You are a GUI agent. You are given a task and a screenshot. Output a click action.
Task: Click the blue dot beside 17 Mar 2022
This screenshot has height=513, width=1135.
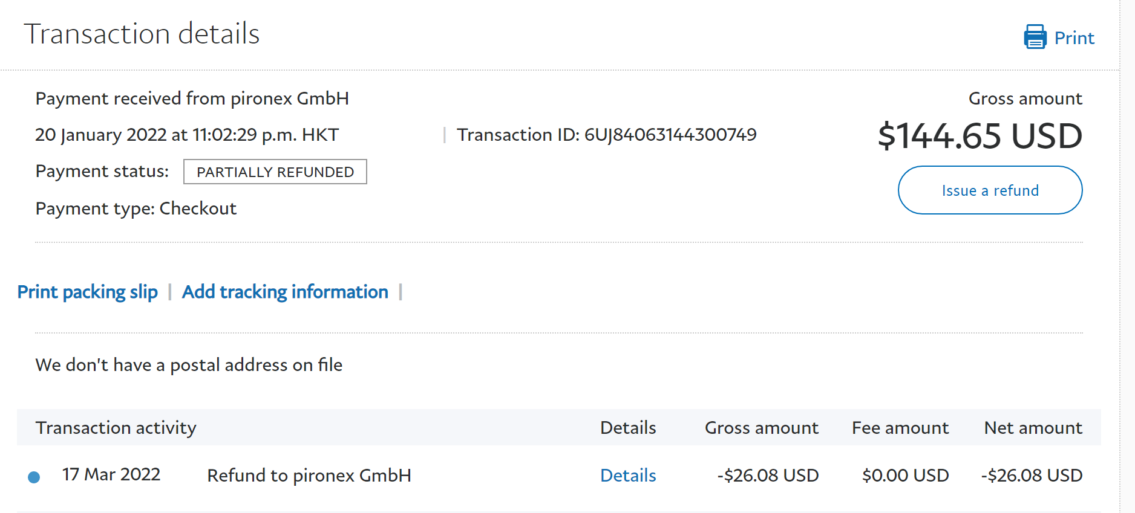pyautogui.click(x=34, y=477)
